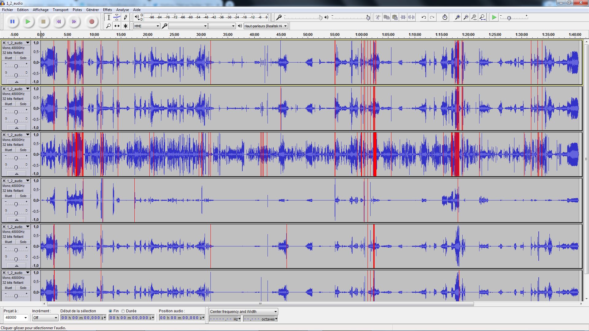Open the MME audio host dropdown
This screenshot has width=589, height=331.
tap(147, 26)
